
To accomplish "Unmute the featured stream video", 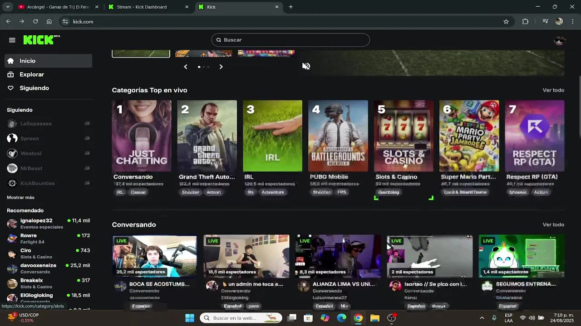I will tap(306, 67).
